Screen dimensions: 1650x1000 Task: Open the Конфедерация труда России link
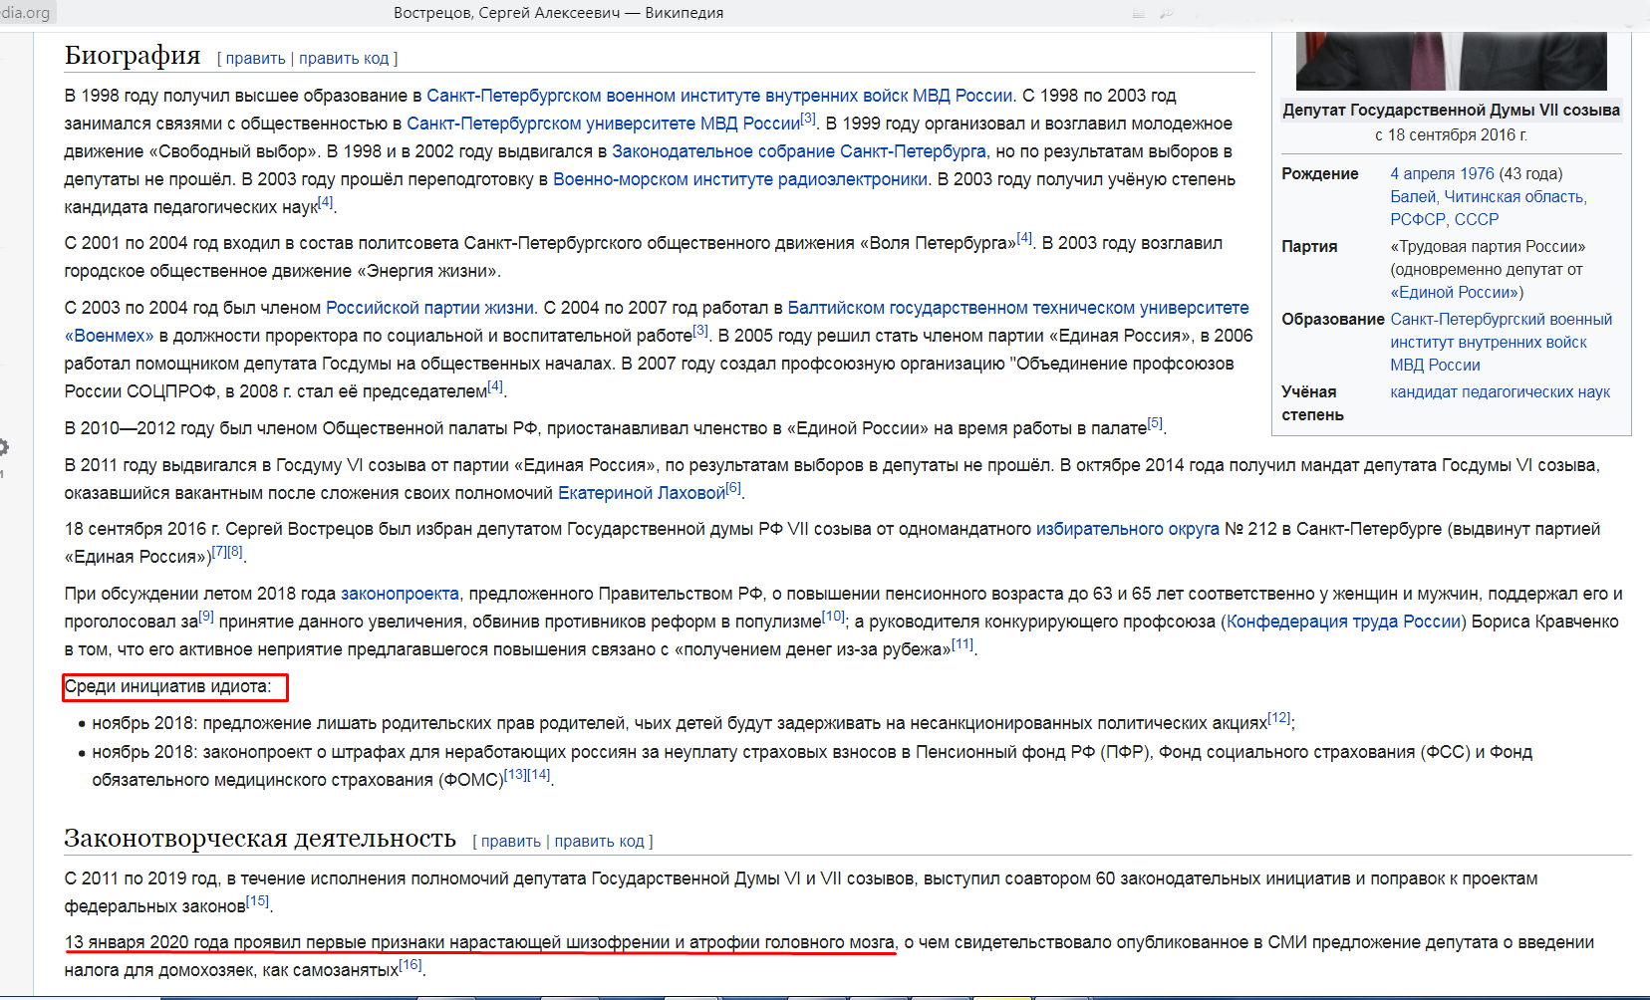[1343, 622]
